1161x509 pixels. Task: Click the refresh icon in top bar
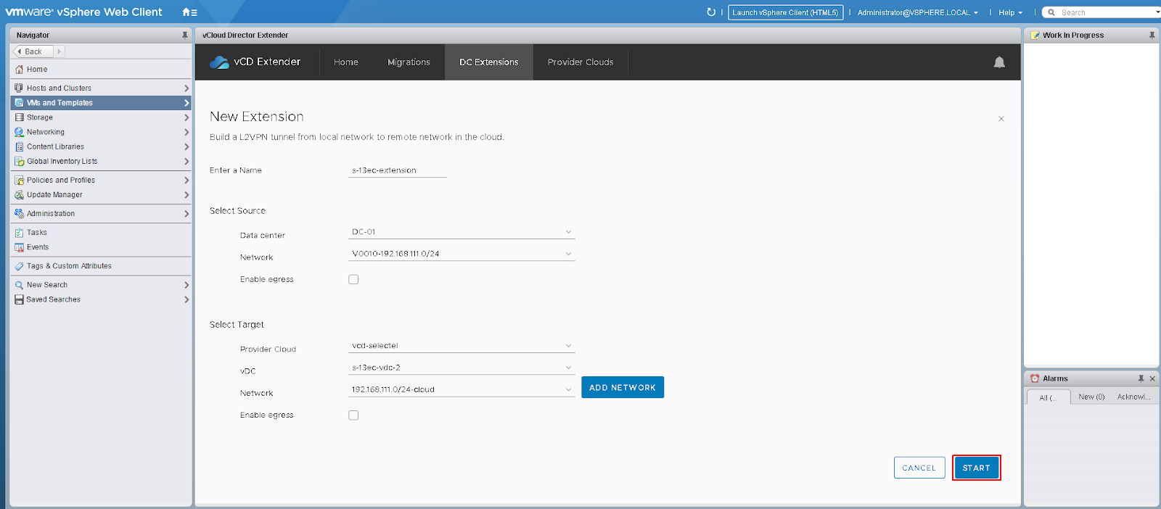click(x=711, y=12)
